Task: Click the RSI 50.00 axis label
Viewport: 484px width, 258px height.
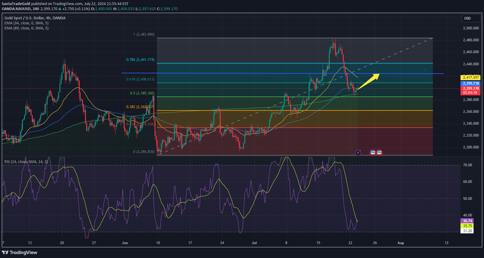Action: [468, 199]
